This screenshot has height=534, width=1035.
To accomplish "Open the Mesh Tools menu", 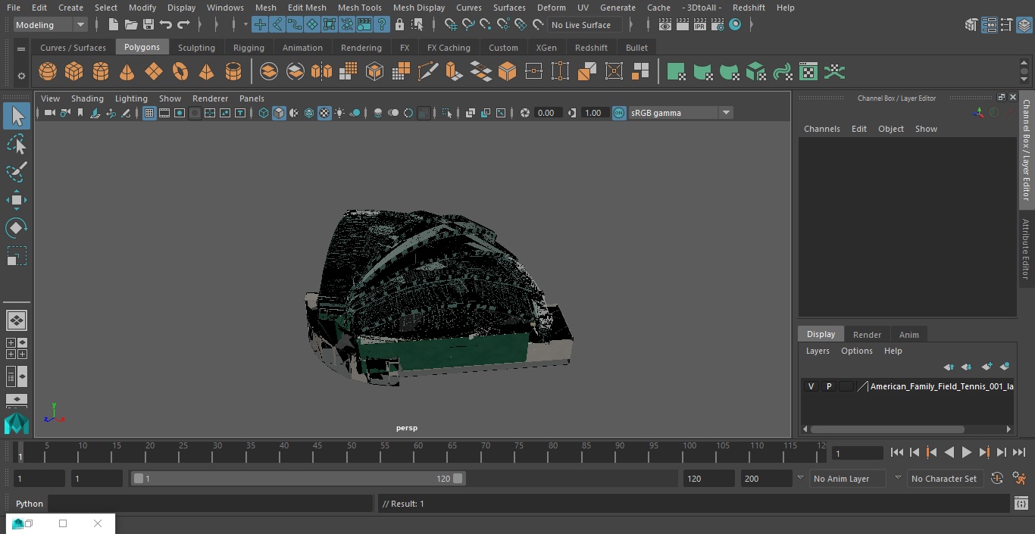I will [359, 8].
